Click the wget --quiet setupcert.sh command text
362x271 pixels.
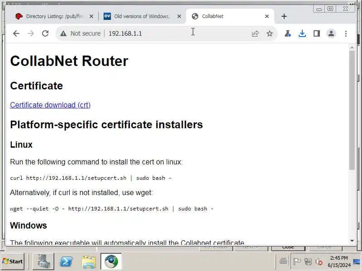(112, 209)
